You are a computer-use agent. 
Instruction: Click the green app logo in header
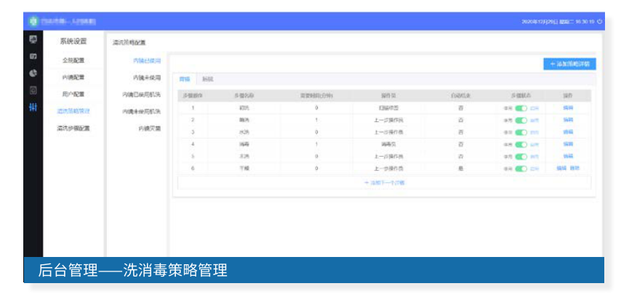33,21
